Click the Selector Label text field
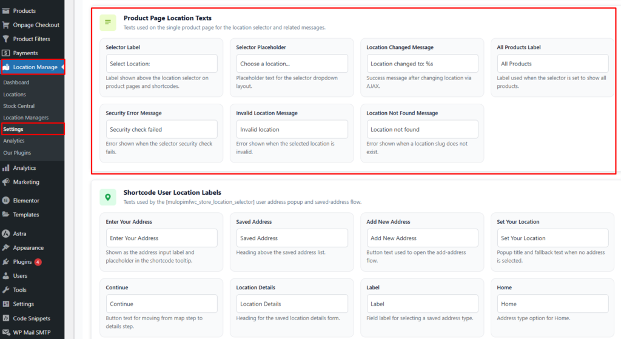 [161, 64]
